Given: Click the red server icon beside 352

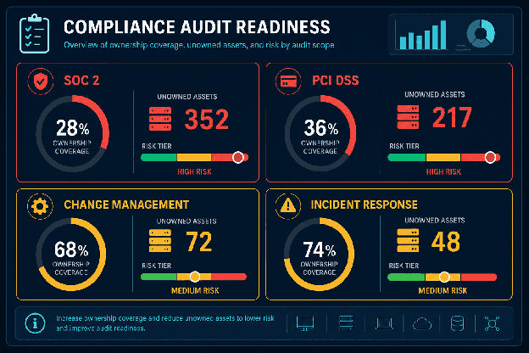Looking at the screenshot, I should 160,119.
